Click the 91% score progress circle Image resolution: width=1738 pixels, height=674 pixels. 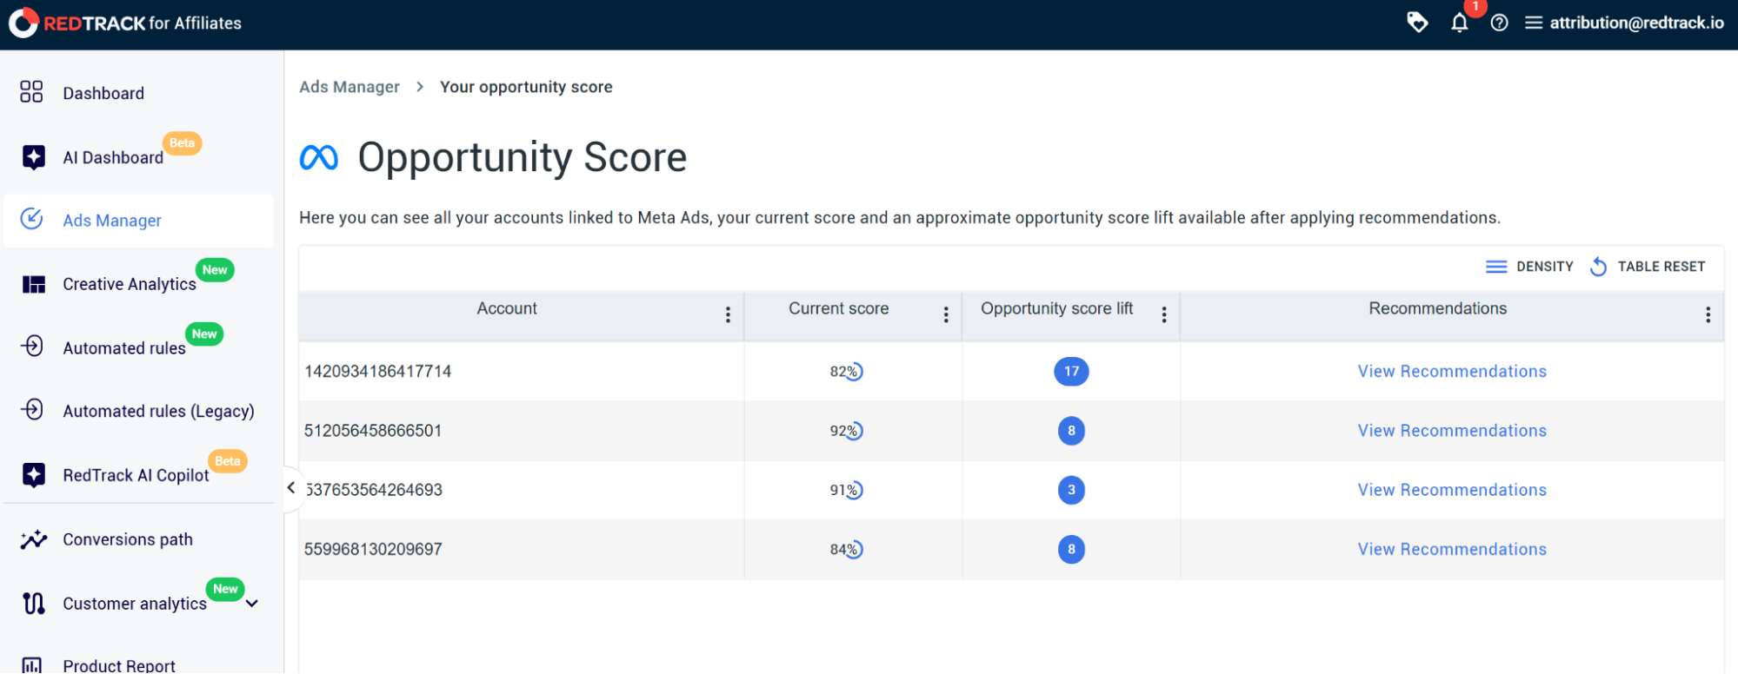click(853, 490)
